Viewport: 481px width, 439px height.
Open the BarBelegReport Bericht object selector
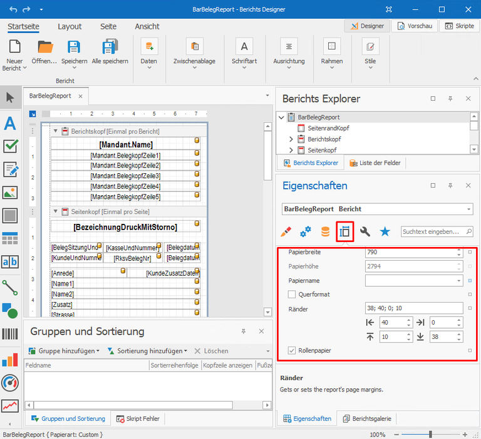pos(468,209)
